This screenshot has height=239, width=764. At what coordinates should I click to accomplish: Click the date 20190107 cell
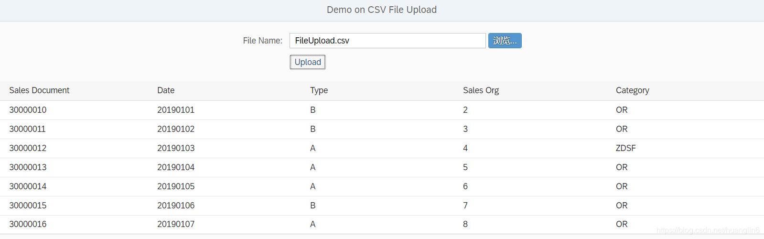[176, 224]
